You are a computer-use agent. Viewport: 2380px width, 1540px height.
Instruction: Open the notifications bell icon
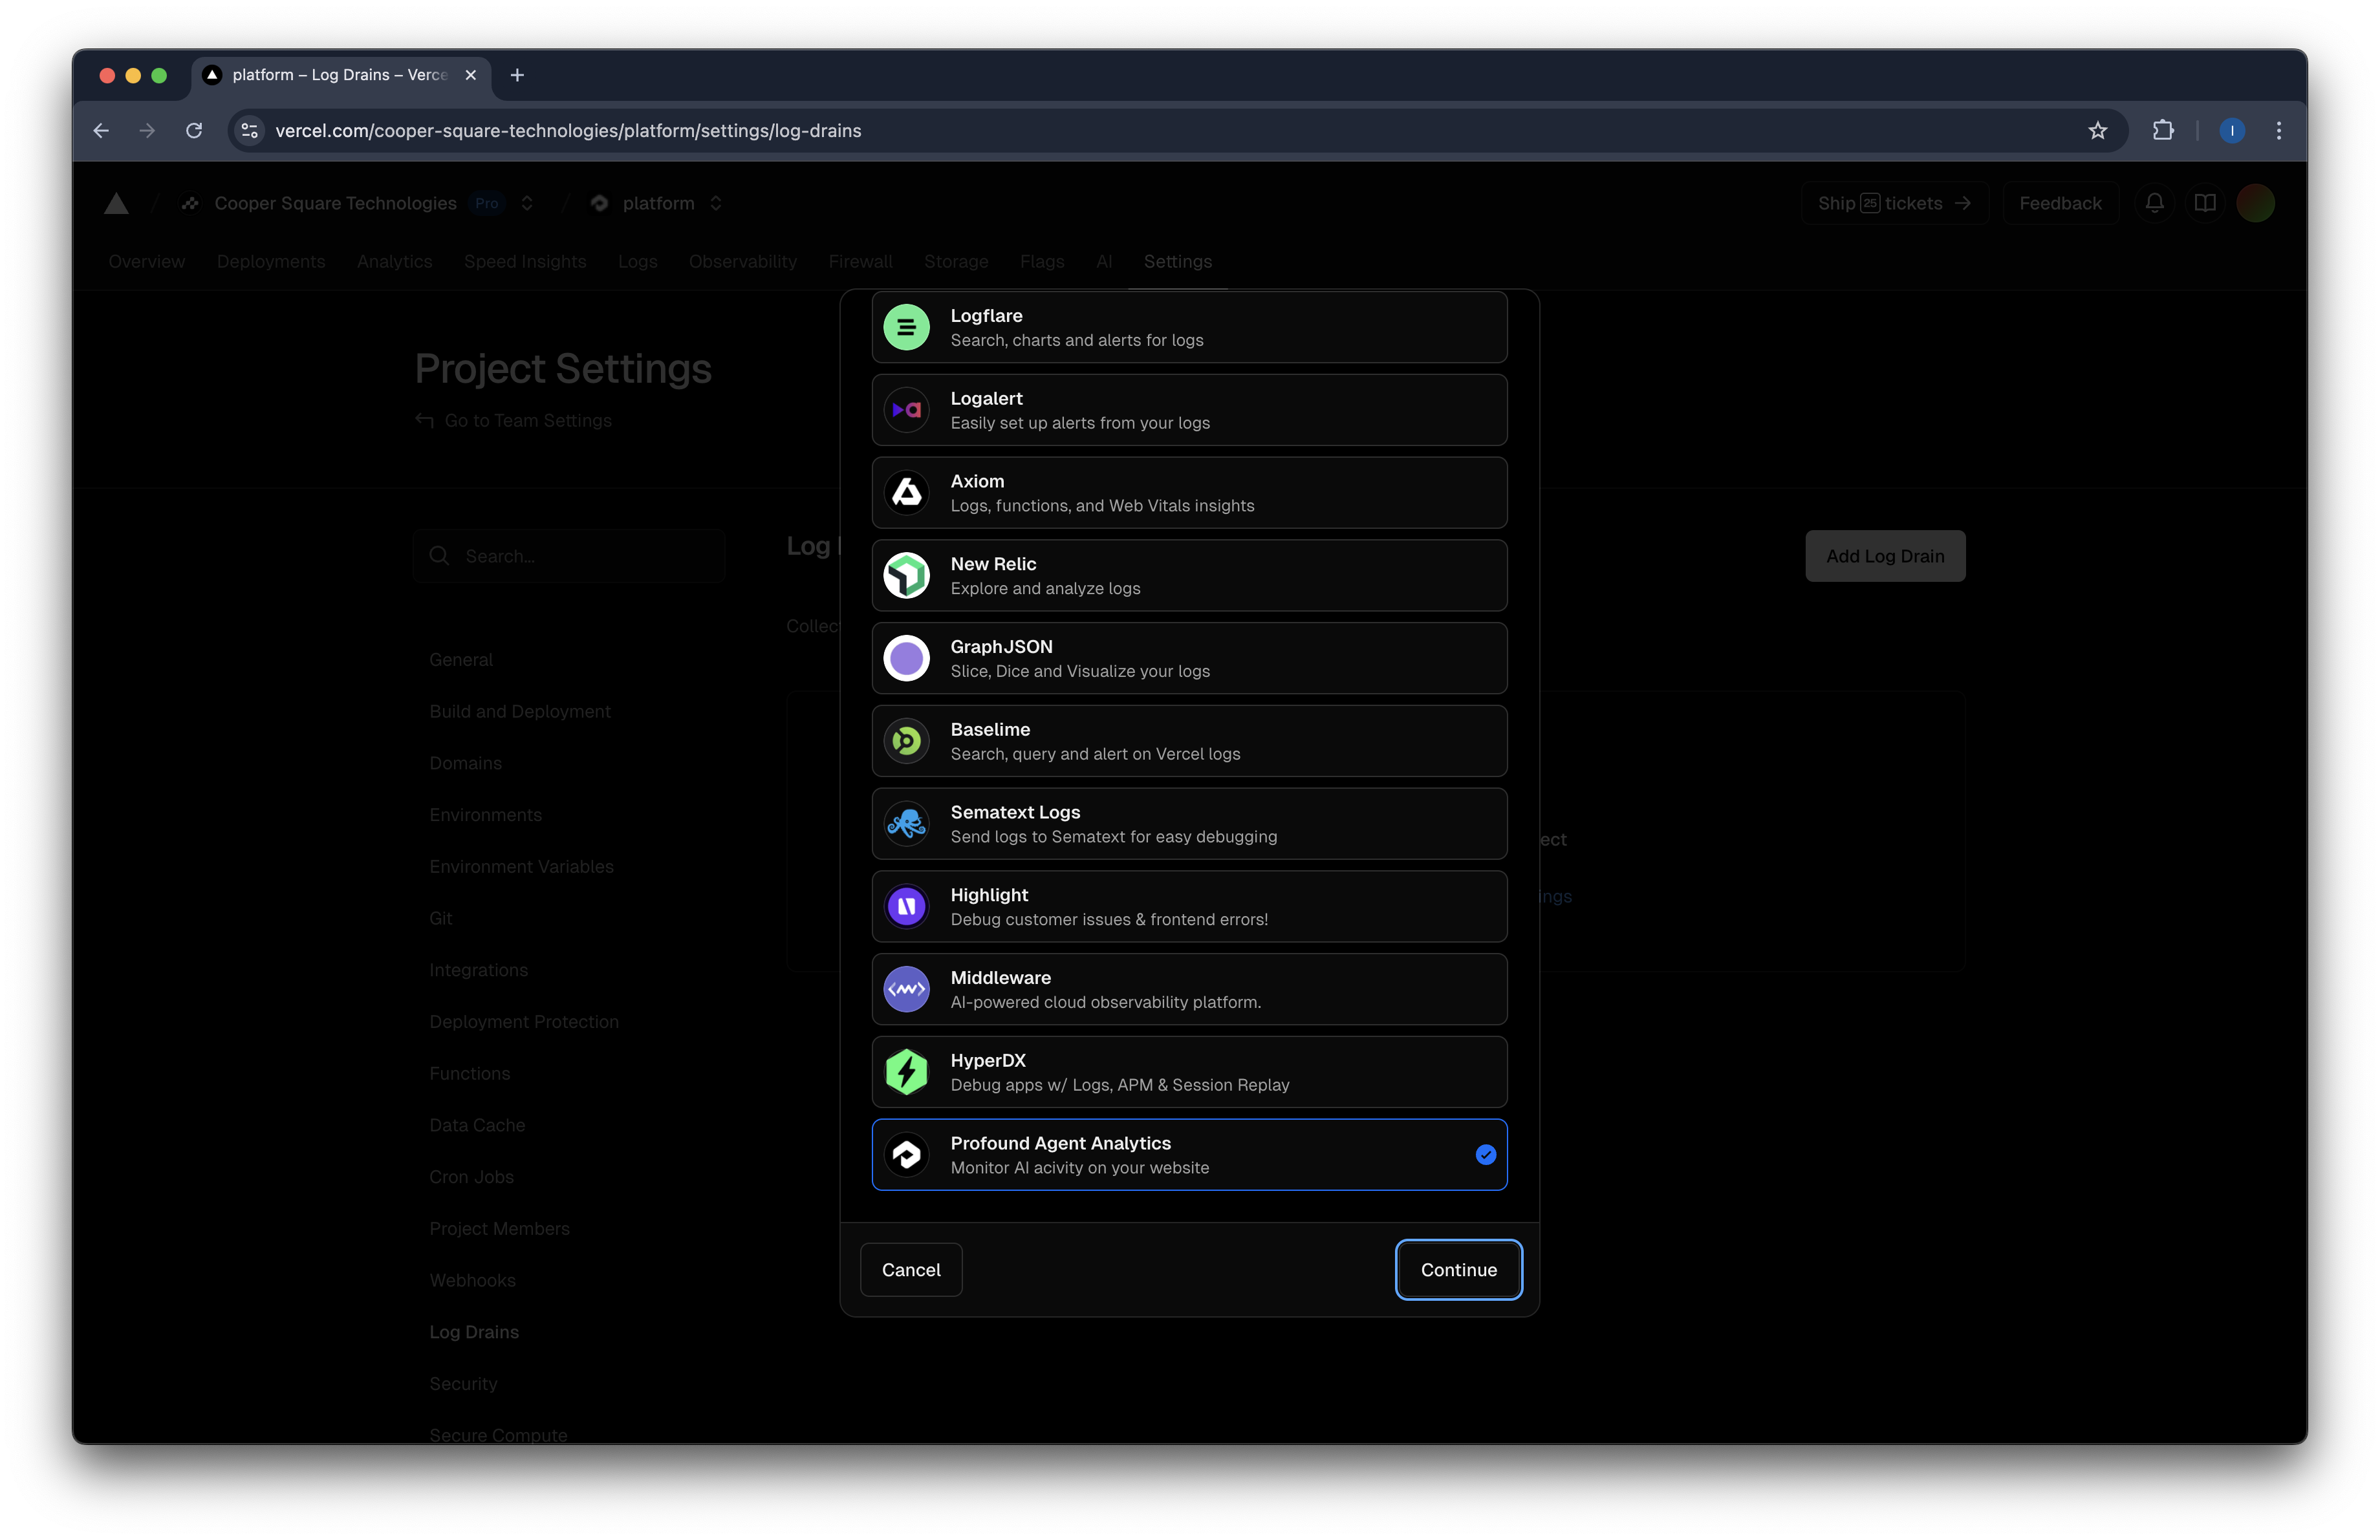coord(2154,203)
